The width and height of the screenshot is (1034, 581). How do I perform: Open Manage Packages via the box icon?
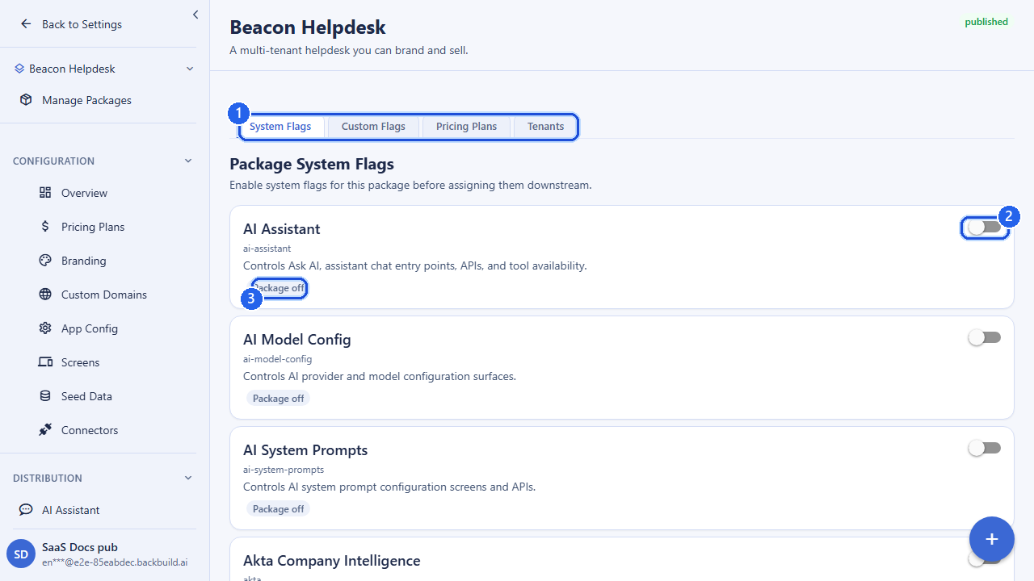[26, 100]
